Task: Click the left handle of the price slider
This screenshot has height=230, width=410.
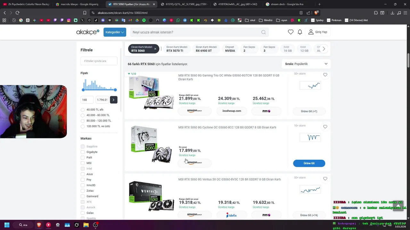Action: [84, 90]
